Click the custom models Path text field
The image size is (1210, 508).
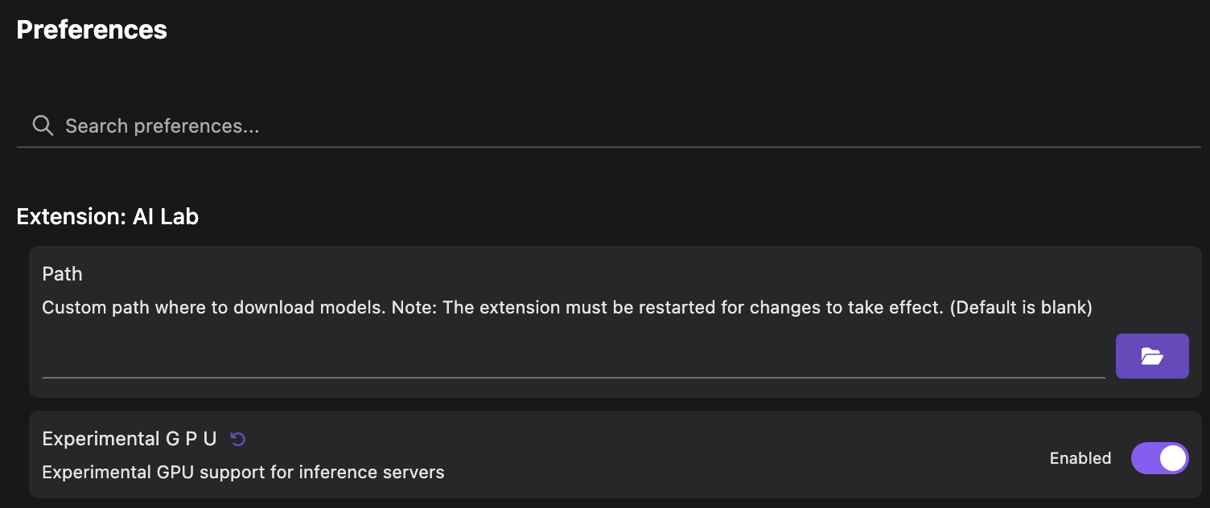(x=573, y=360)
